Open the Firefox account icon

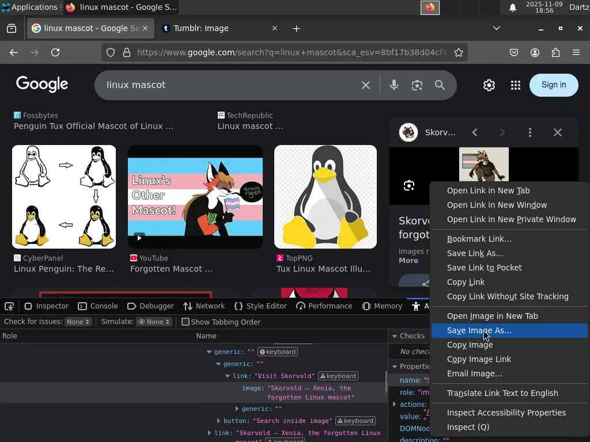(x=535, y=52)
